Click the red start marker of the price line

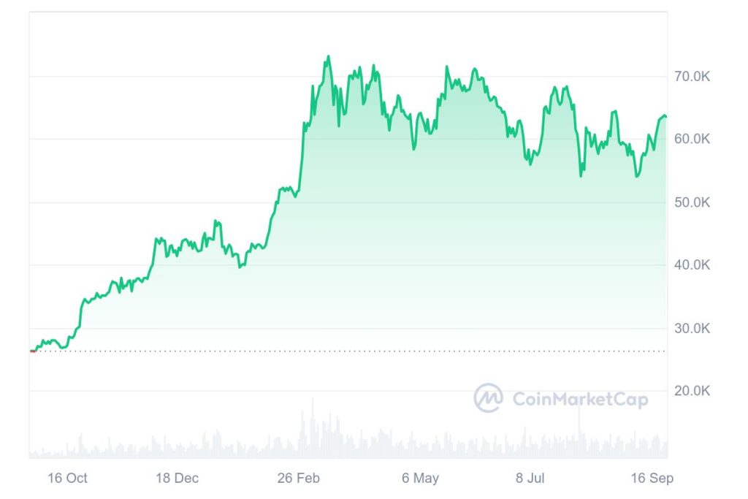pos(32,351)
